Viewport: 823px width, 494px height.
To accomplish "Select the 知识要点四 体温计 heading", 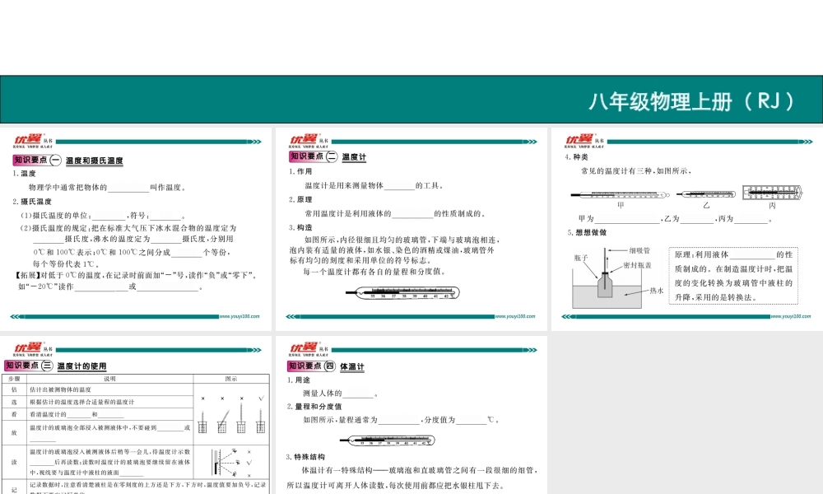I will click(x=326, y=366).
